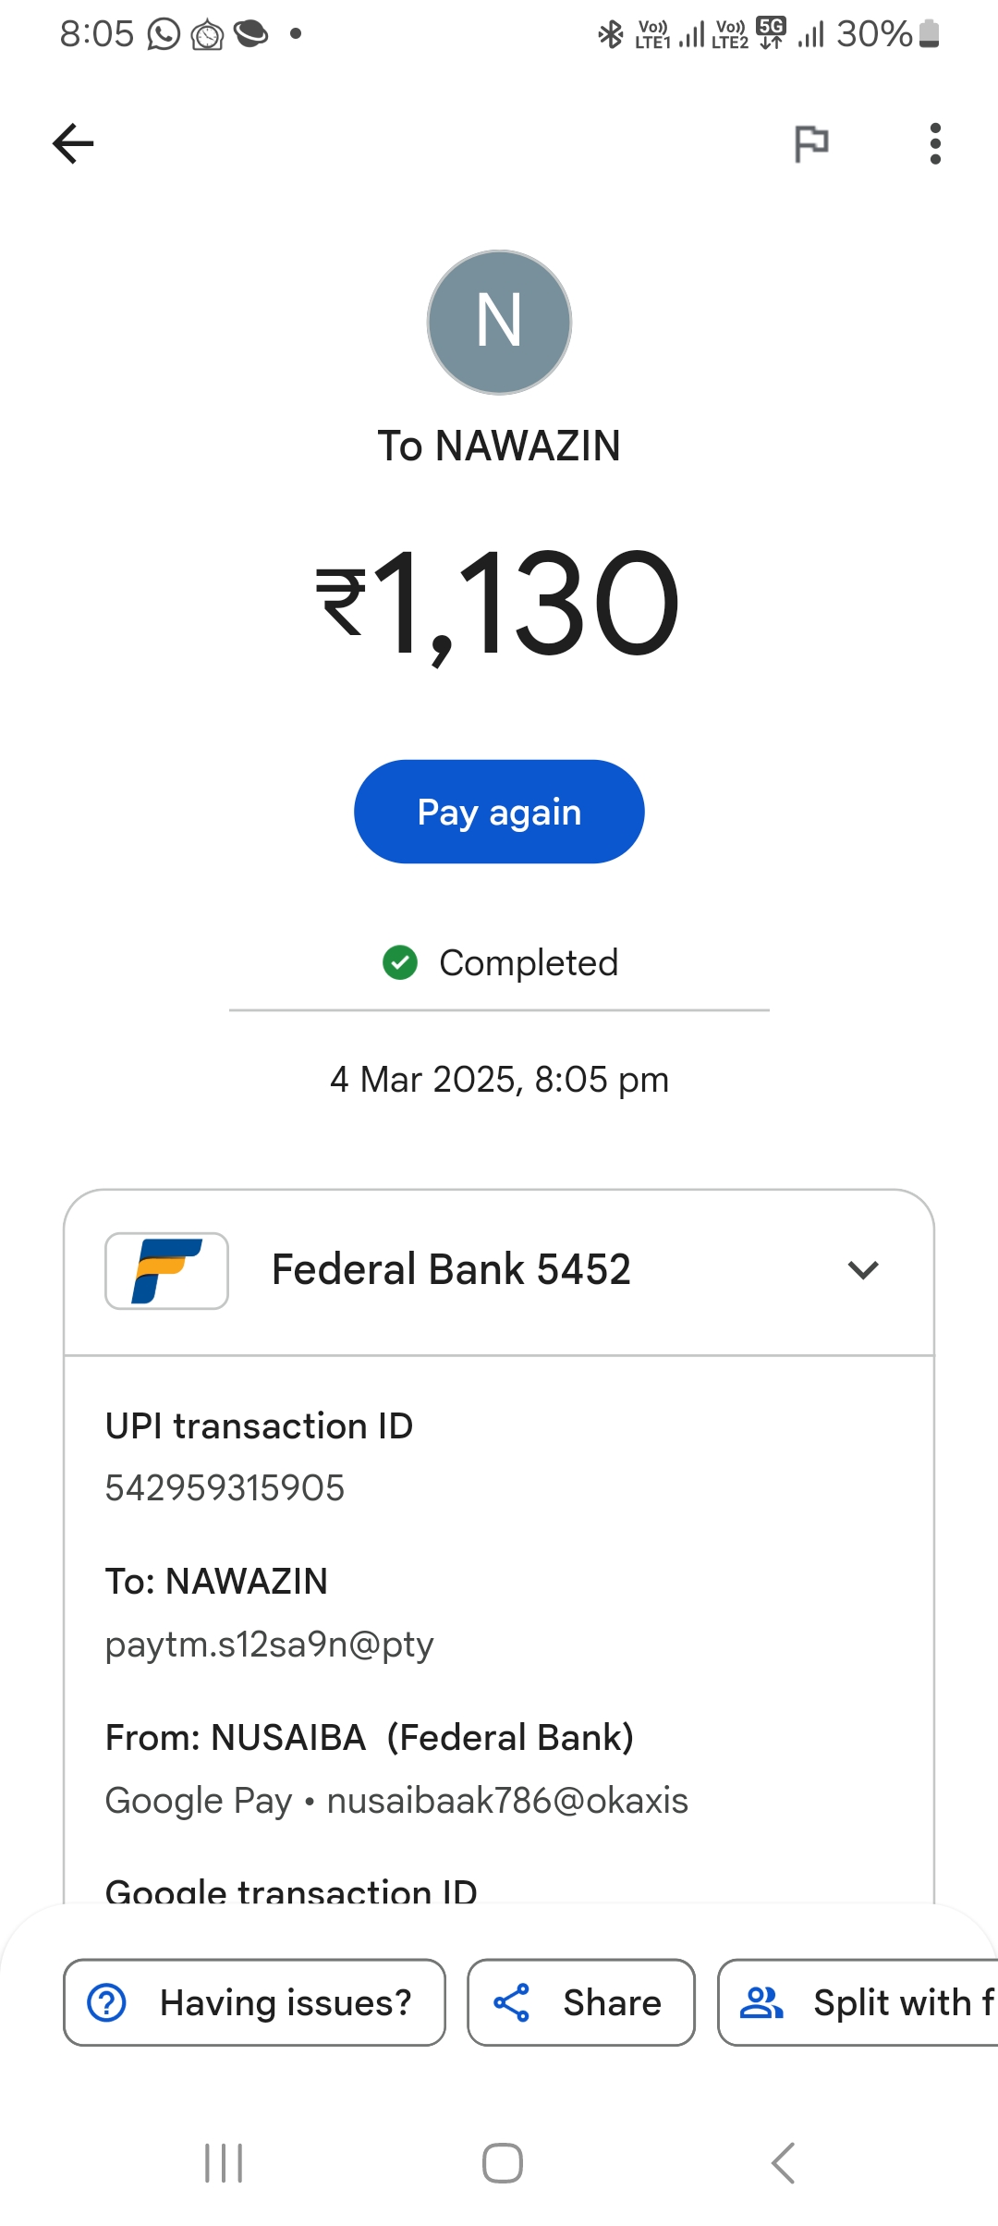
Task: Tap the paytm.s12sa9n@pty UPI address
Action: coord(269,1645)
